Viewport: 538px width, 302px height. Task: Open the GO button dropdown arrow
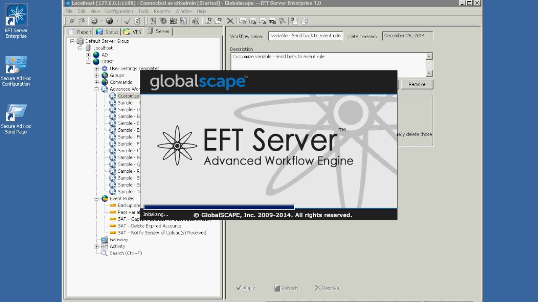[x=102, y=21]
